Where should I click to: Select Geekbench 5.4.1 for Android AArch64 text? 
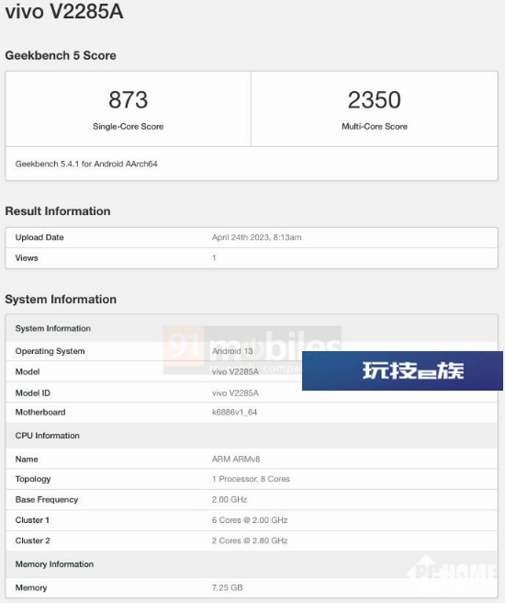86,164
